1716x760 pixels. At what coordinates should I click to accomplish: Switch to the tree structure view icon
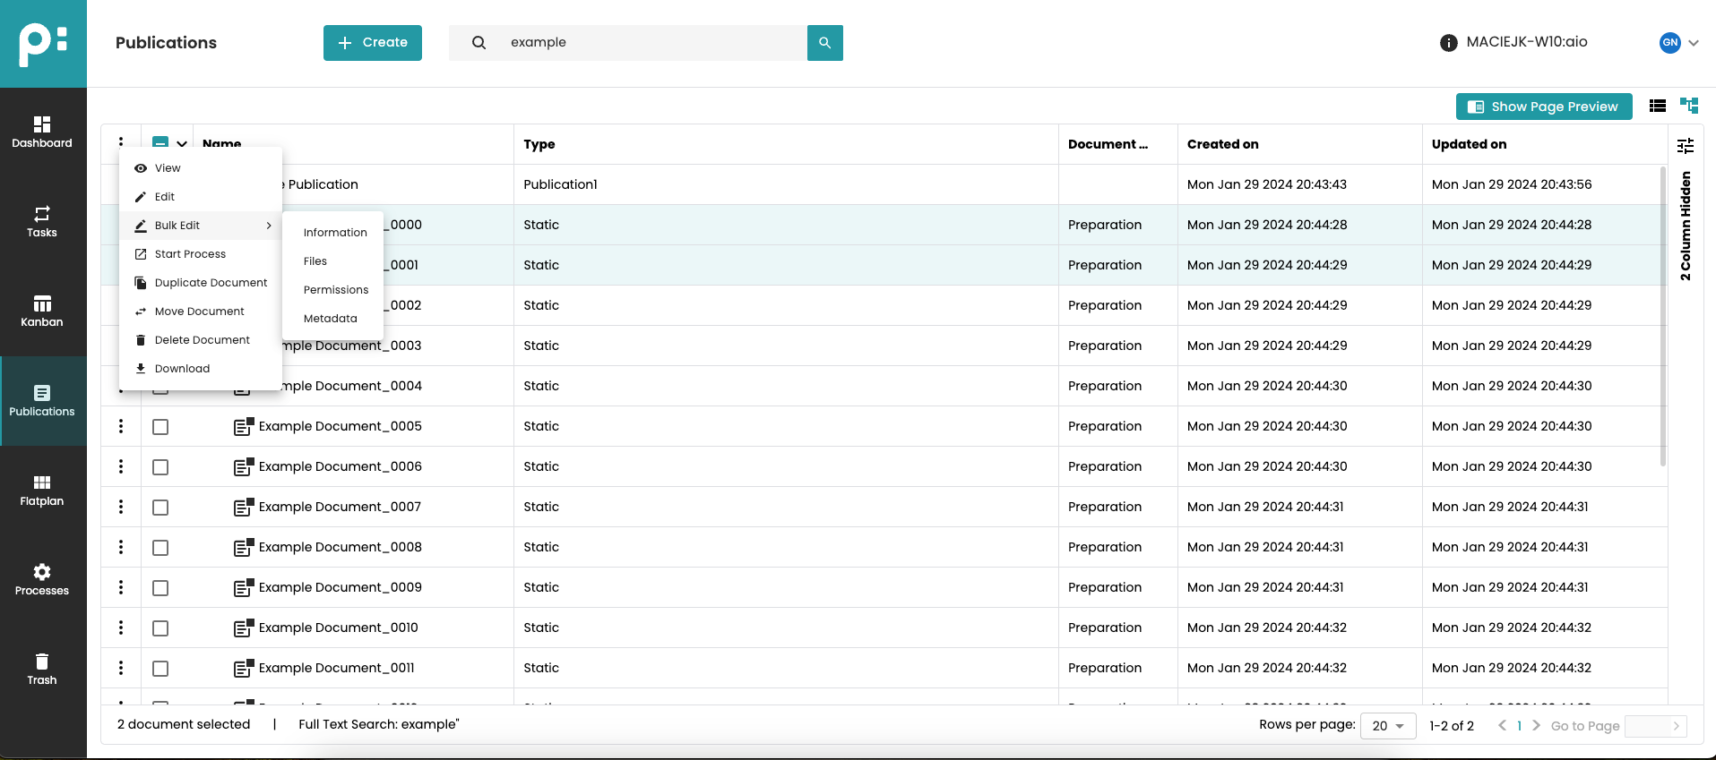[x=1689, y=106]
